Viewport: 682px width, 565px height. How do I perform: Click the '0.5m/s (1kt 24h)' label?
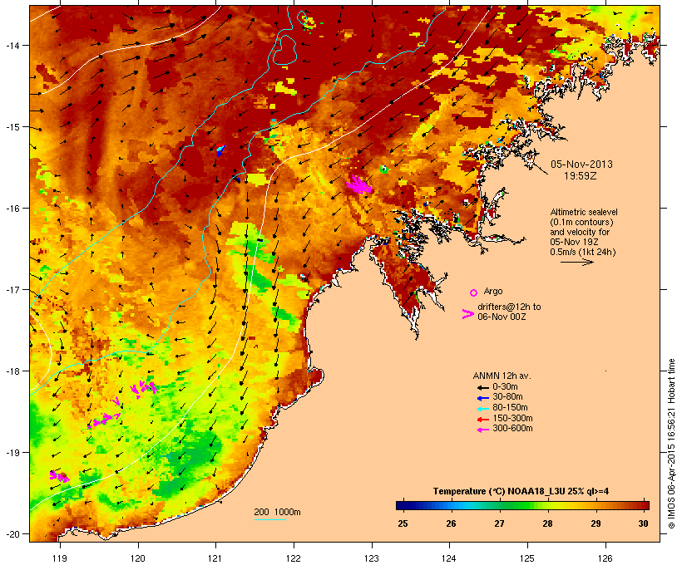(583, 252)
